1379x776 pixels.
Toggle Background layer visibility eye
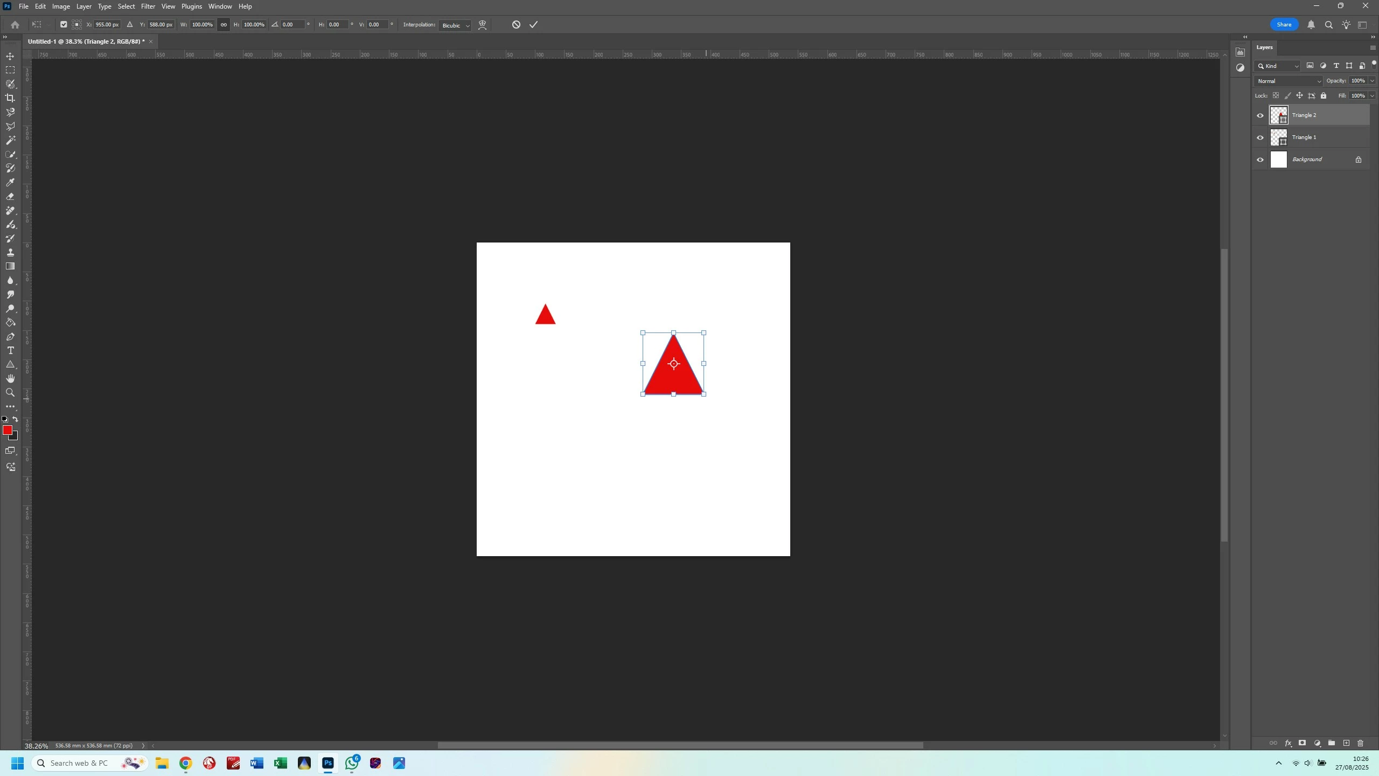coord(1260,160)
